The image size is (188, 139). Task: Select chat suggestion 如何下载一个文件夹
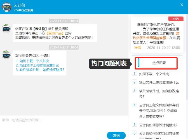click(32, 61)
